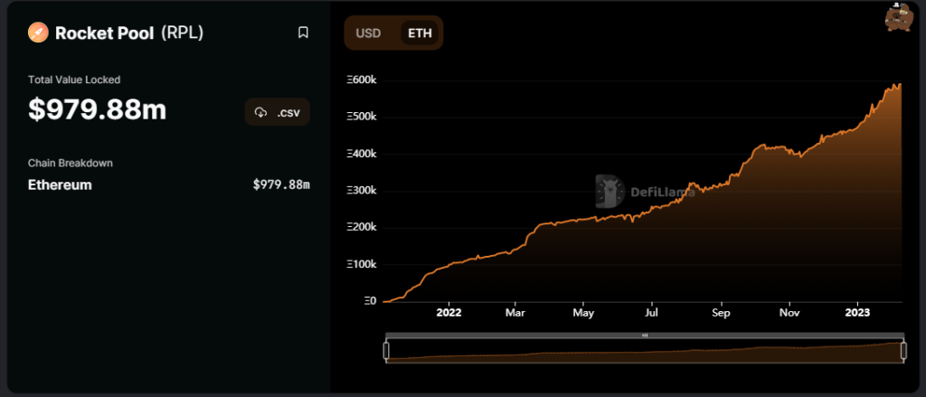Switch chart denomination to USD
The image size is (926, 397).
coord(368,33)
